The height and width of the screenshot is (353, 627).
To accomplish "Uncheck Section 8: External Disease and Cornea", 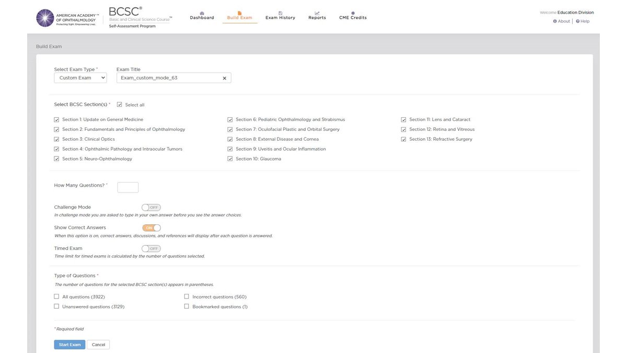I will click(x=230, y=139).
